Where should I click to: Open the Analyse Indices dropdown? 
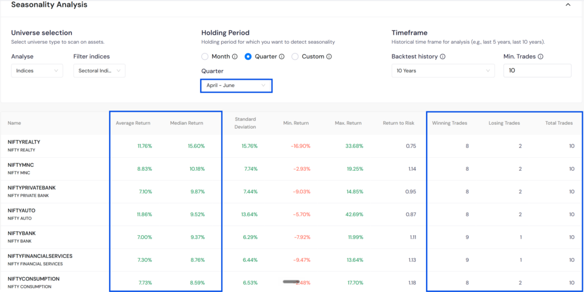click(x=37, y=71)
